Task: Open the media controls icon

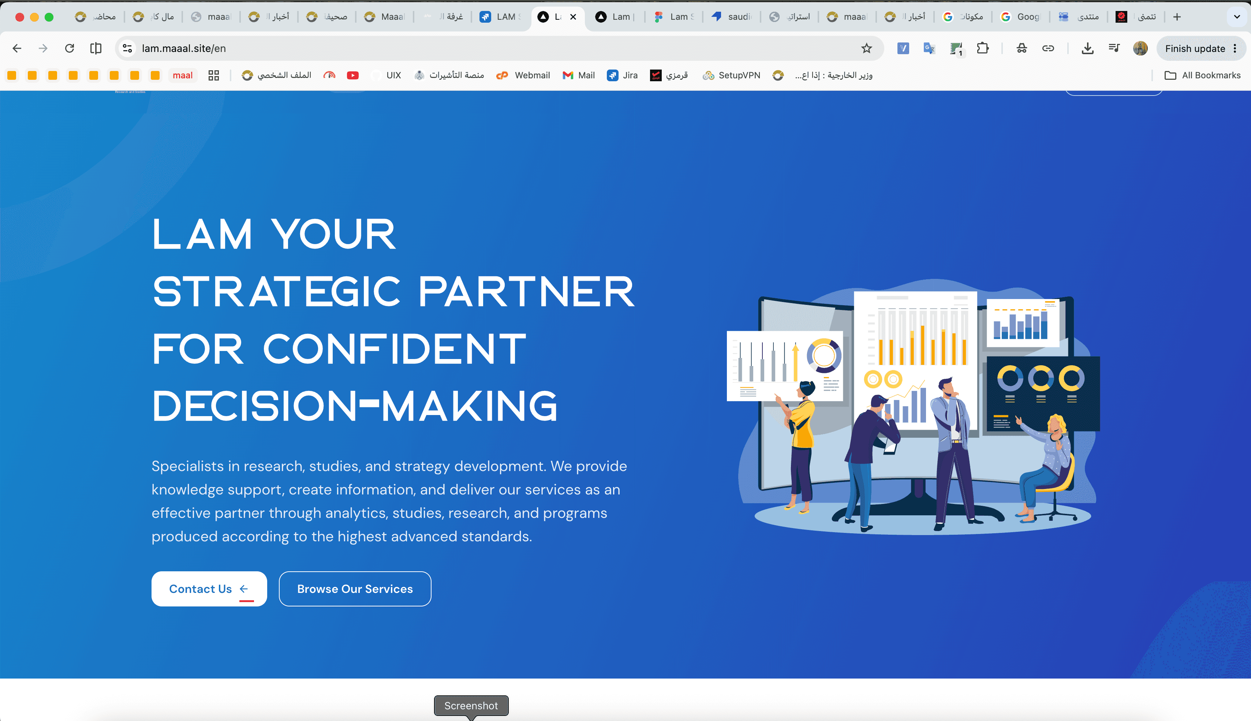Action: click(1114, 48)
